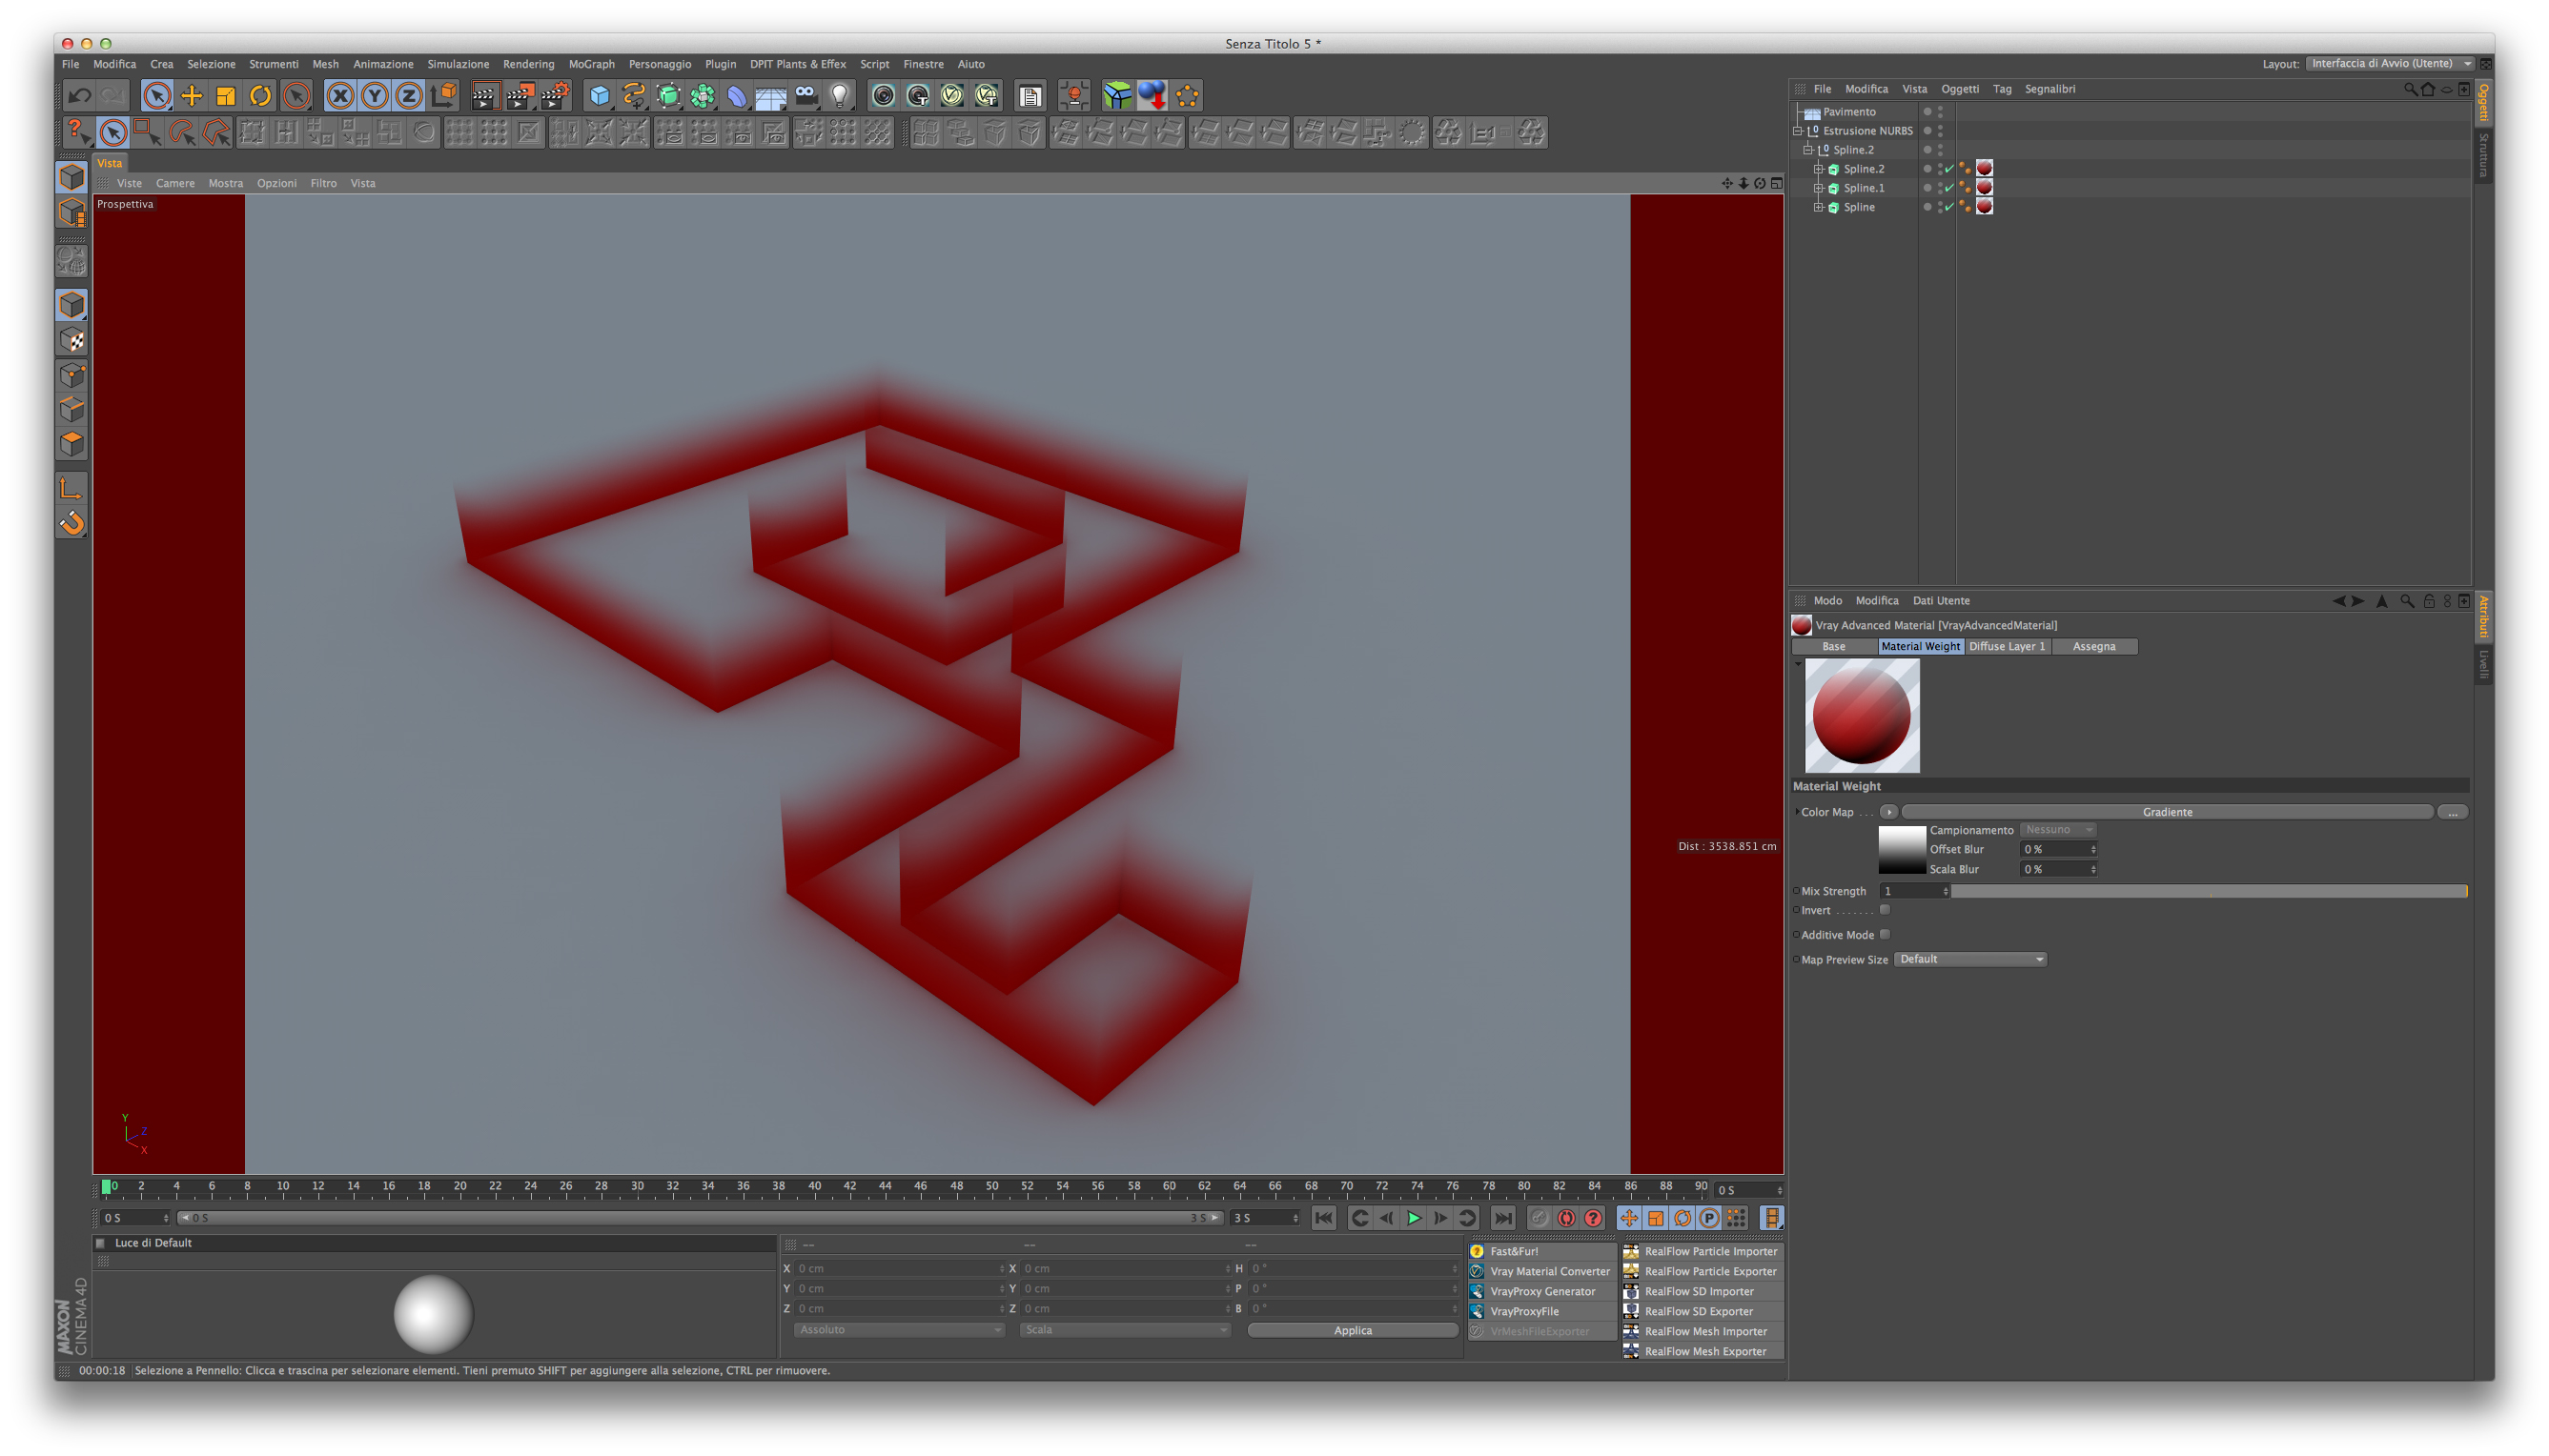
Task: Open Render Settings clapperboard gear icon
Action: 554,96
